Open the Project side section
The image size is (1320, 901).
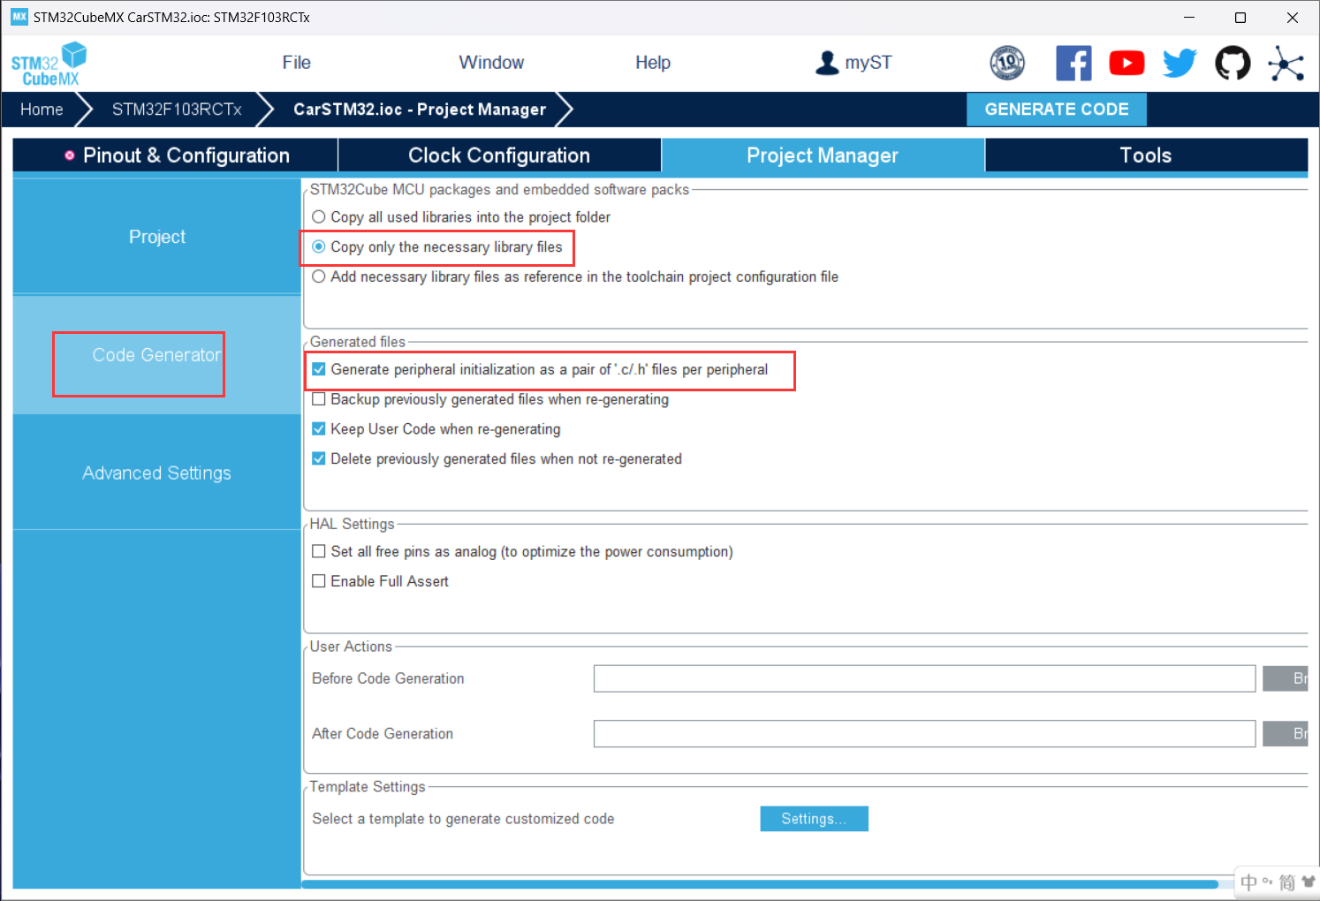(x=157, y=237)
